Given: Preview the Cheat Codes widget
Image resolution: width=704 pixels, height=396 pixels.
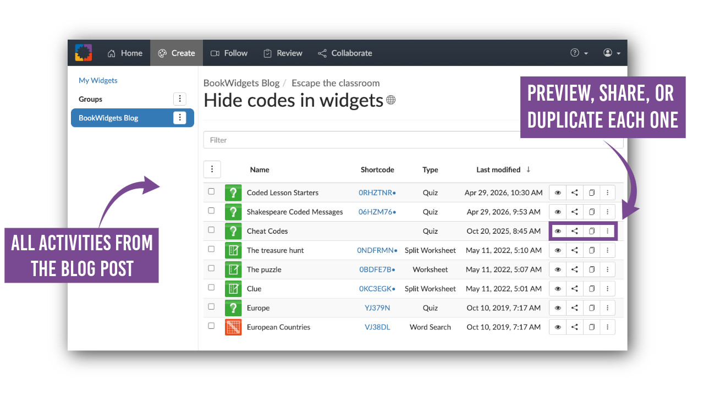Looking at the screenshot, I should [x=558, y=231].
